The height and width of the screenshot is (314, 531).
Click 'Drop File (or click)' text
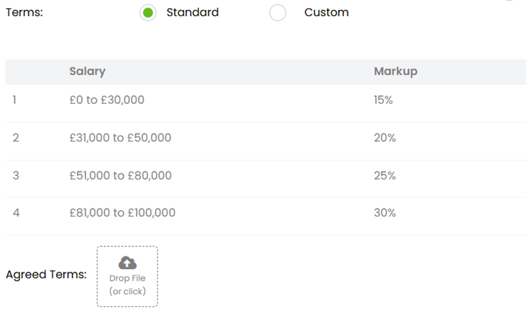click(128, 285)
